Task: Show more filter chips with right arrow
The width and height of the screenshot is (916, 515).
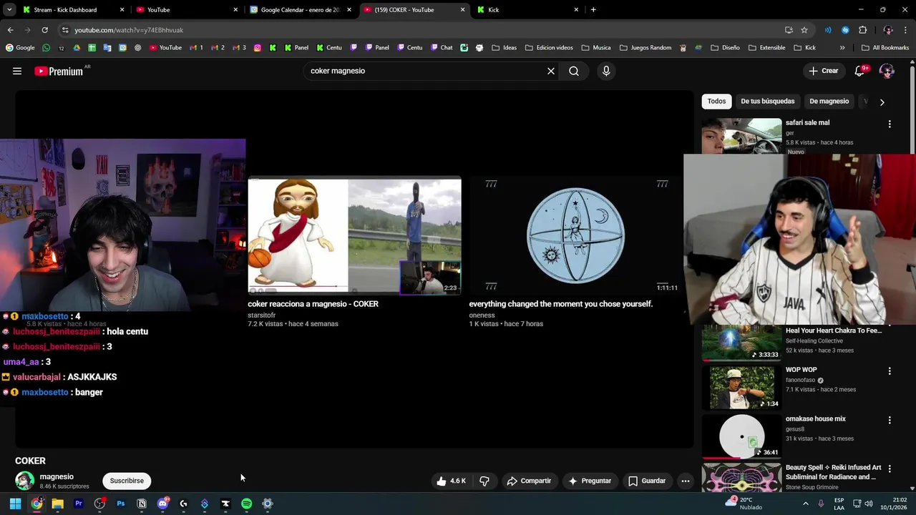Action: (x=882, y=102)
